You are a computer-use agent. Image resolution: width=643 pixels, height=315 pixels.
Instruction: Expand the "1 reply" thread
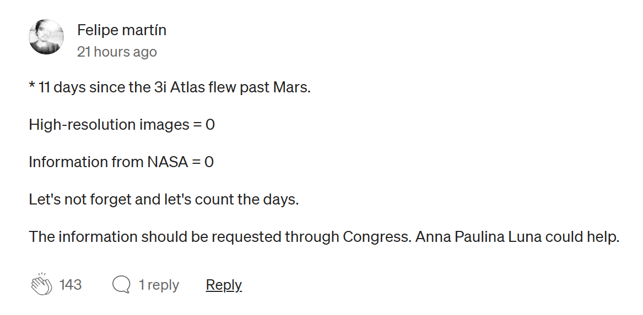pyautogui.click(x=159, y=285)
